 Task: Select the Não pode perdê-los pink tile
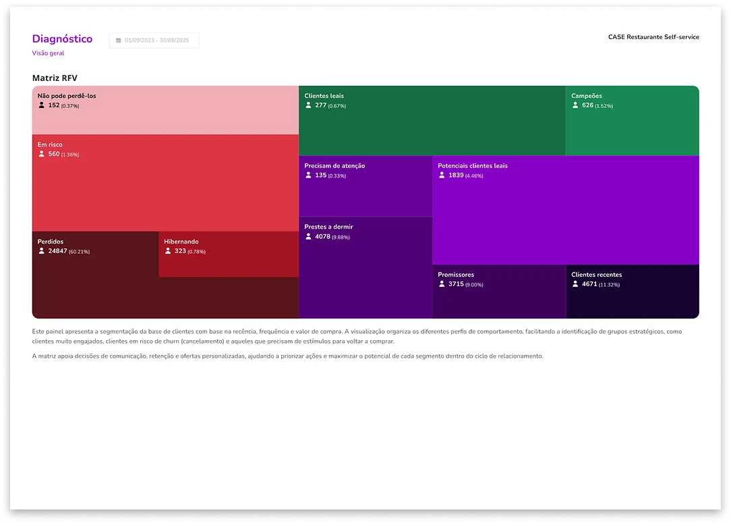165,115
